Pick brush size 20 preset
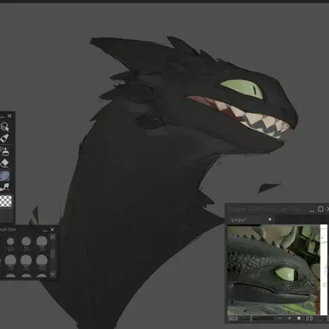Screen dimensions: 329x329 point(10,244)
